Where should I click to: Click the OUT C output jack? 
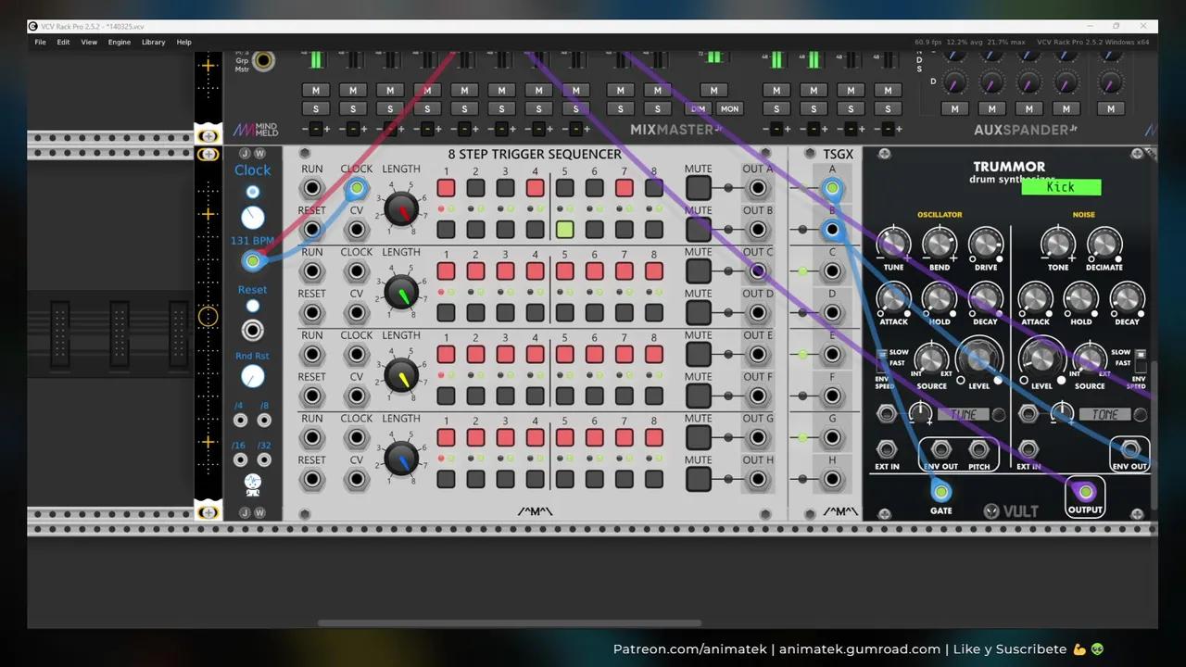pos(758,271)
